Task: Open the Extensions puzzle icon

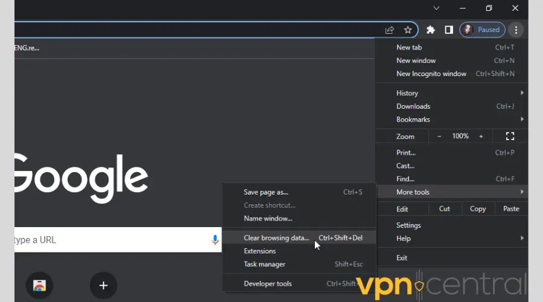Action: (x=430, y=30)
